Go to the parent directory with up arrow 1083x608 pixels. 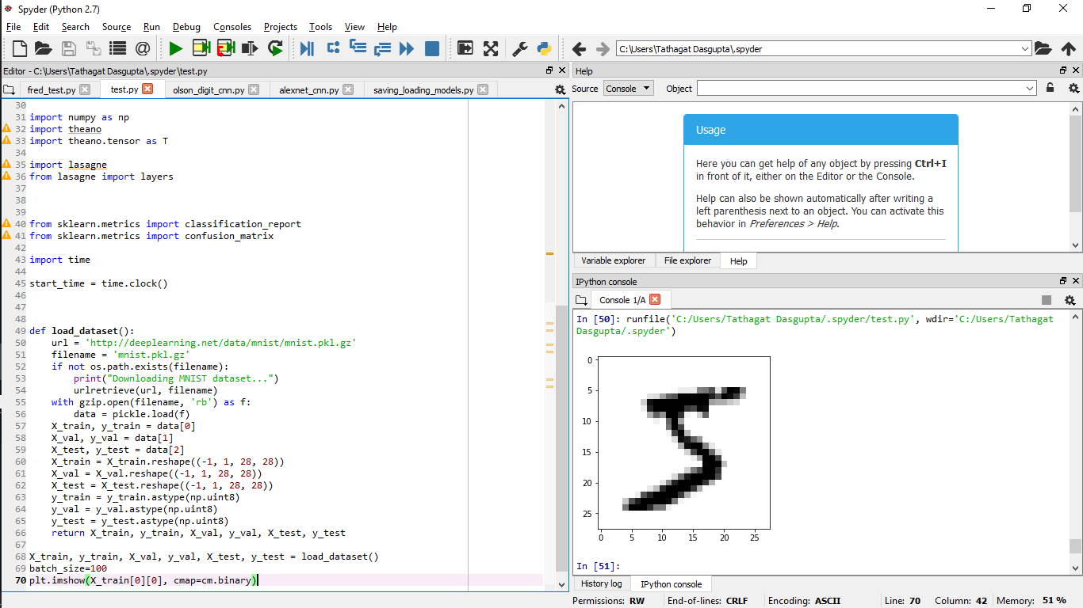coord(1068,49)
